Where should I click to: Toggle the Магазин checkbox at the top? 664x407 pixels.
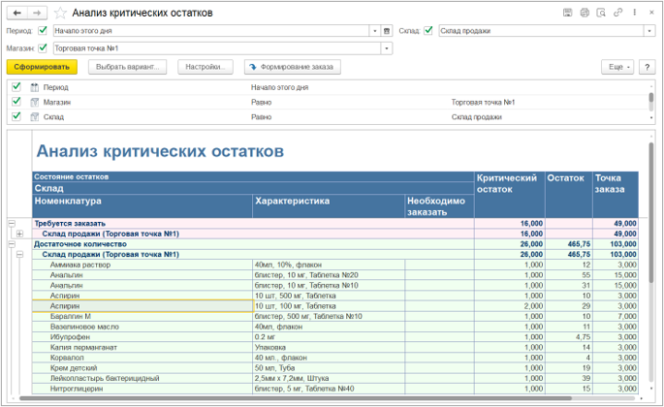click(43, 47)
